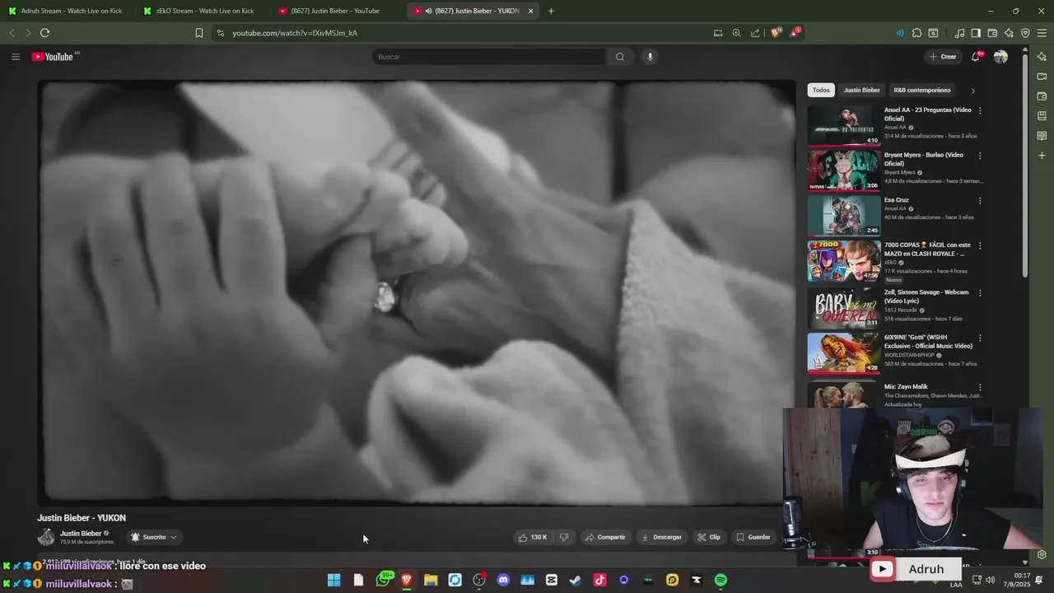Open more options for Anuel AA 23 Preguntas
The image size is (1054, 593).
pyautogui.click(x=979, y=110)
